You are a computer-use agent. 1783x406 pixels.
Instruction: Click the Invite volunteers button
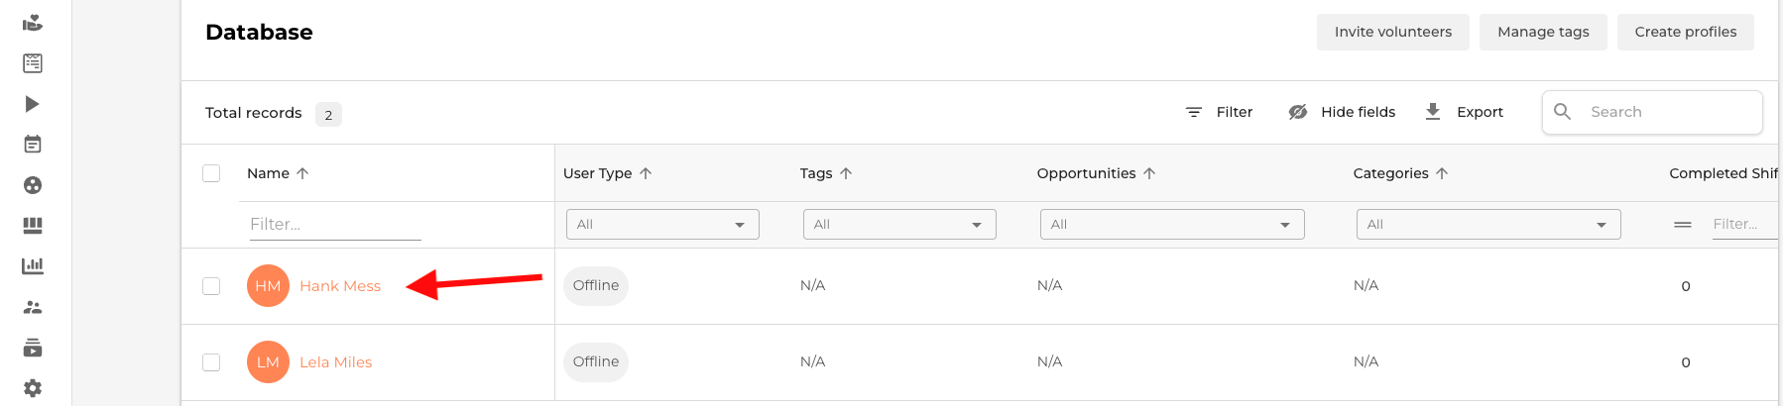point(1393,32)
